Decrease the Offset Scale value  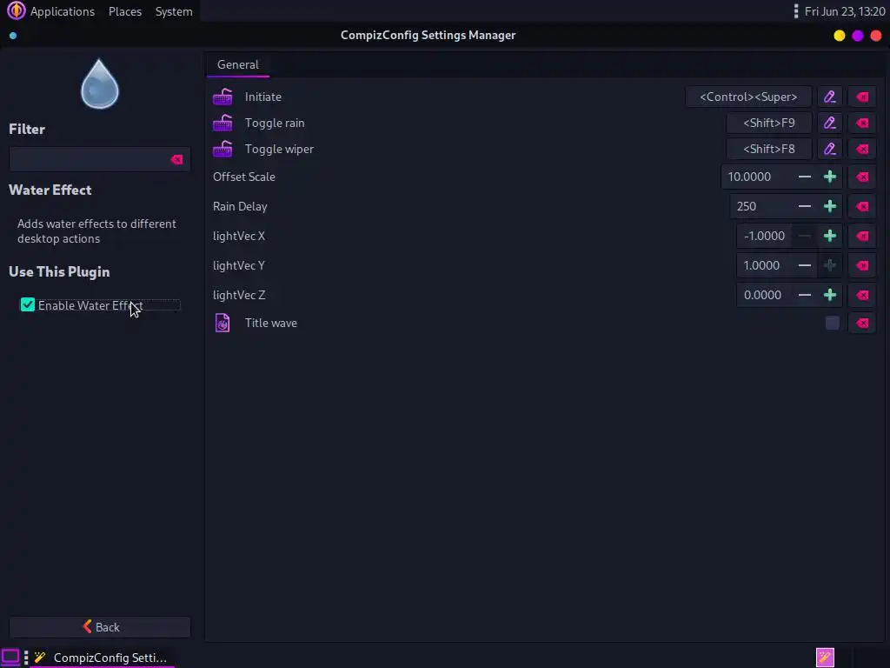pos(804,177)
